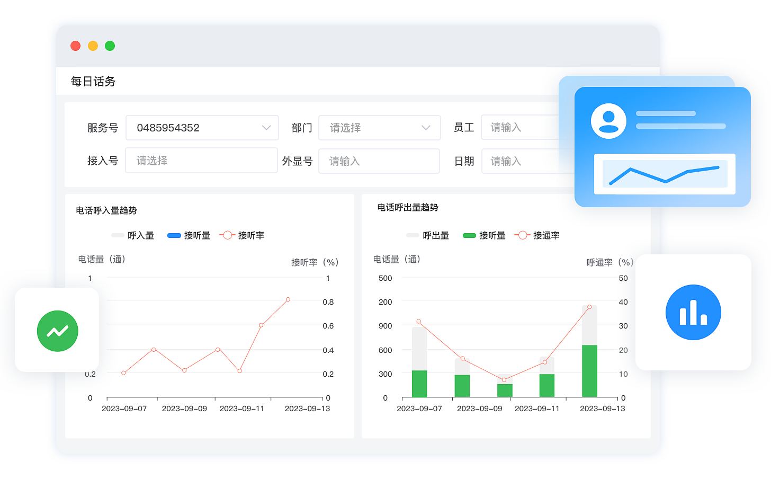The height and width of the screenshot is (479, 771).
Task: Toggle the 呼入量 legend item
Action: [133, 235]
